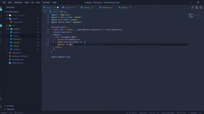The image size is (204, 114).
Task: Click the App function breadcrumb segment
Action: point(65,12)
